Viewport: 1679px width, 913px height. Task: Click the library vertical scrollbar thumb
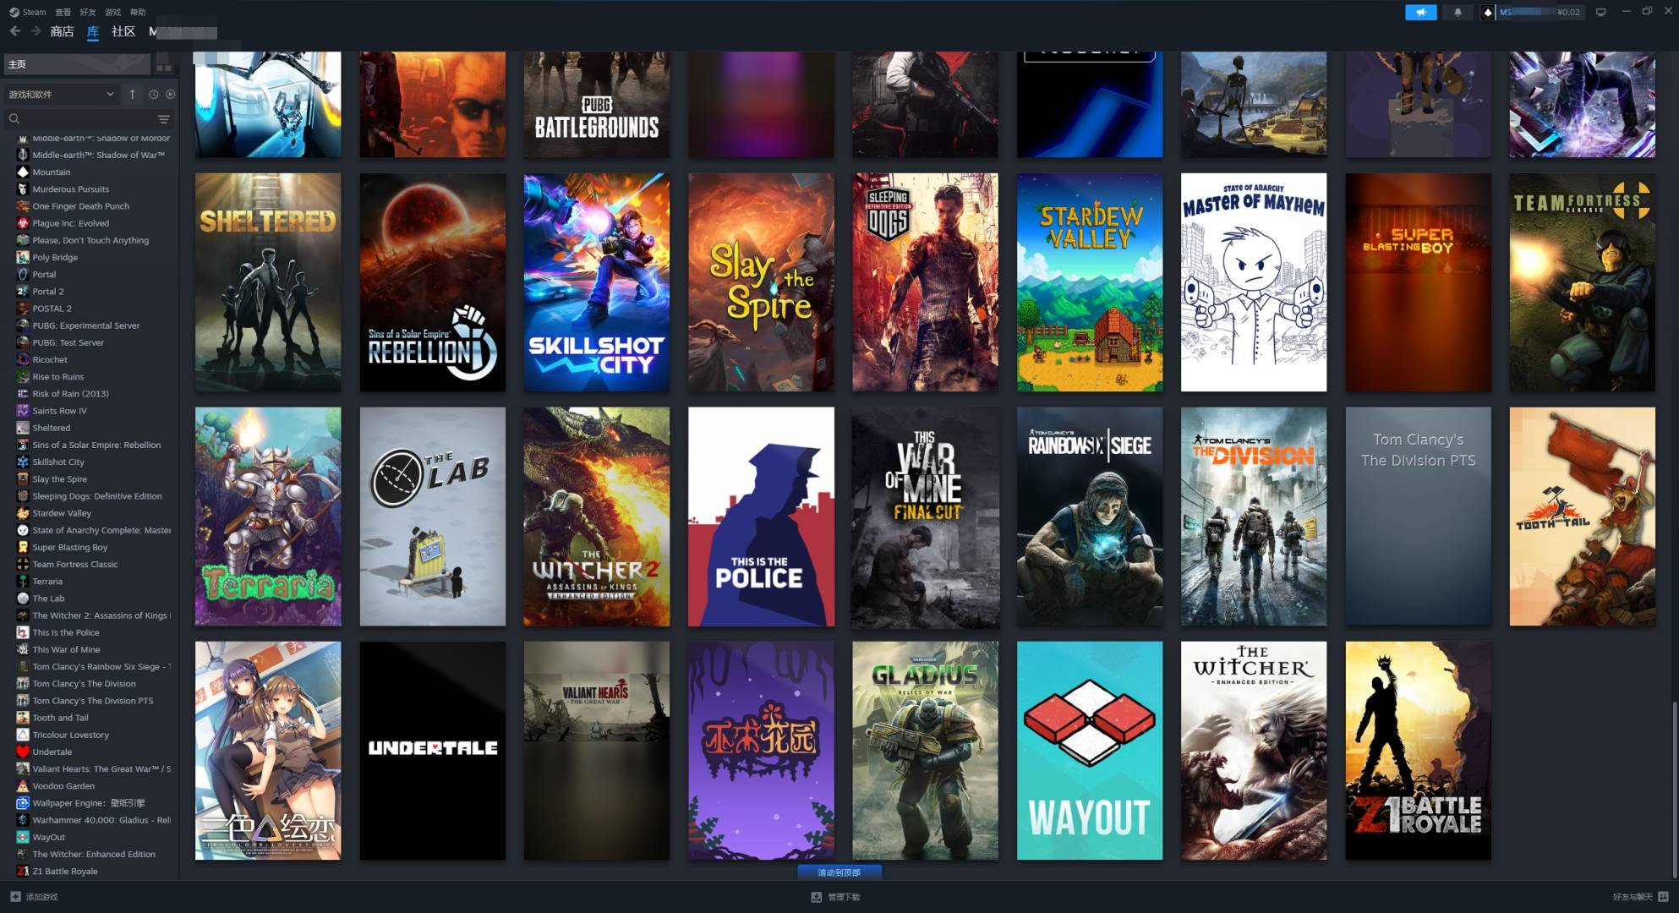1673,790
